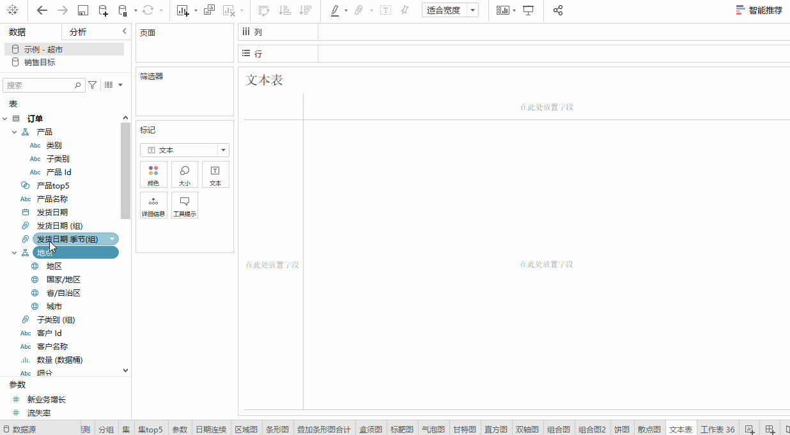
Task: Fix axes pin icon
Action: 405,10
